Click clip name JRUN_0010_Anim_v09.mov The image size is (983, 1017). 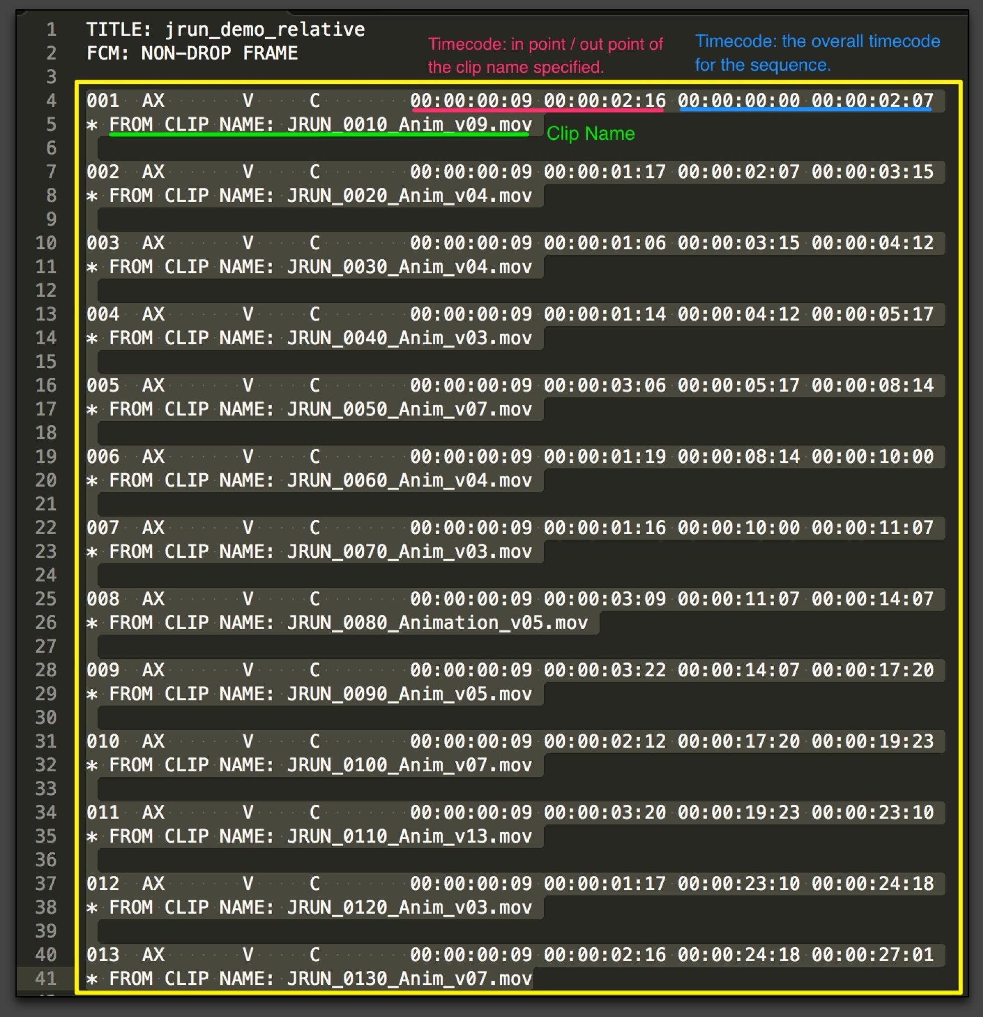410,125
